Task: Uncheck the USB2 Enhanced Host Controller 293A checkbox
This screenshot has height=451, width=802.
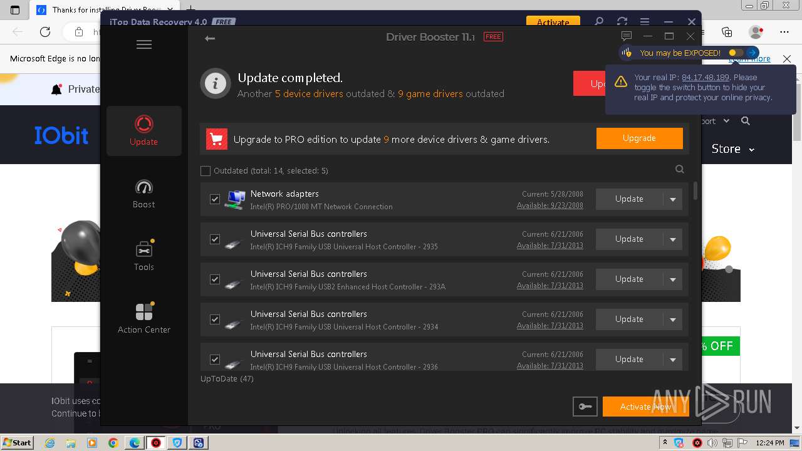Action: 215,279
